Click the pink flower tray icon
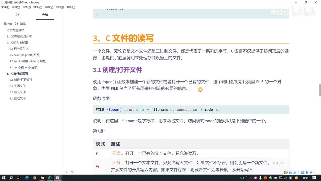Viewport: 321px width, 181px height. click(255, 178)
